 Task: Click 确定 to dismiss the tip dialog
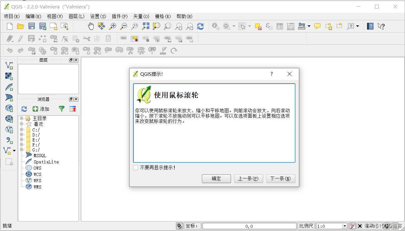[x=216, y=179]
